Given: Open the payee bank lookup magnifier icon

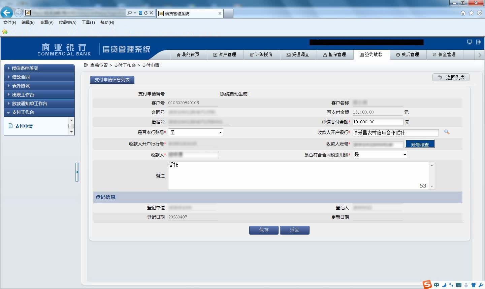Looking at the screenshot, I should (447, 132).
